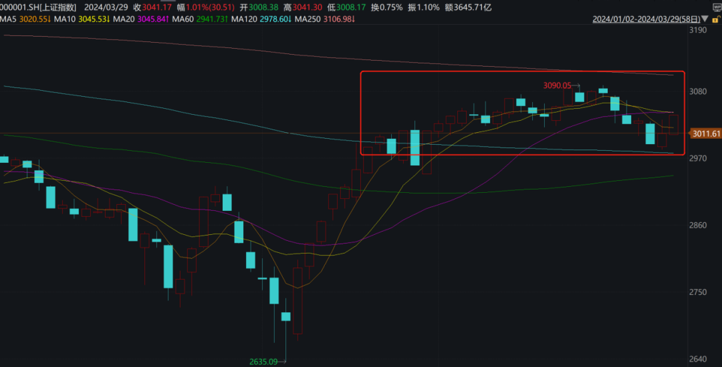Click the 3090.05 high point label

(557, 85)
